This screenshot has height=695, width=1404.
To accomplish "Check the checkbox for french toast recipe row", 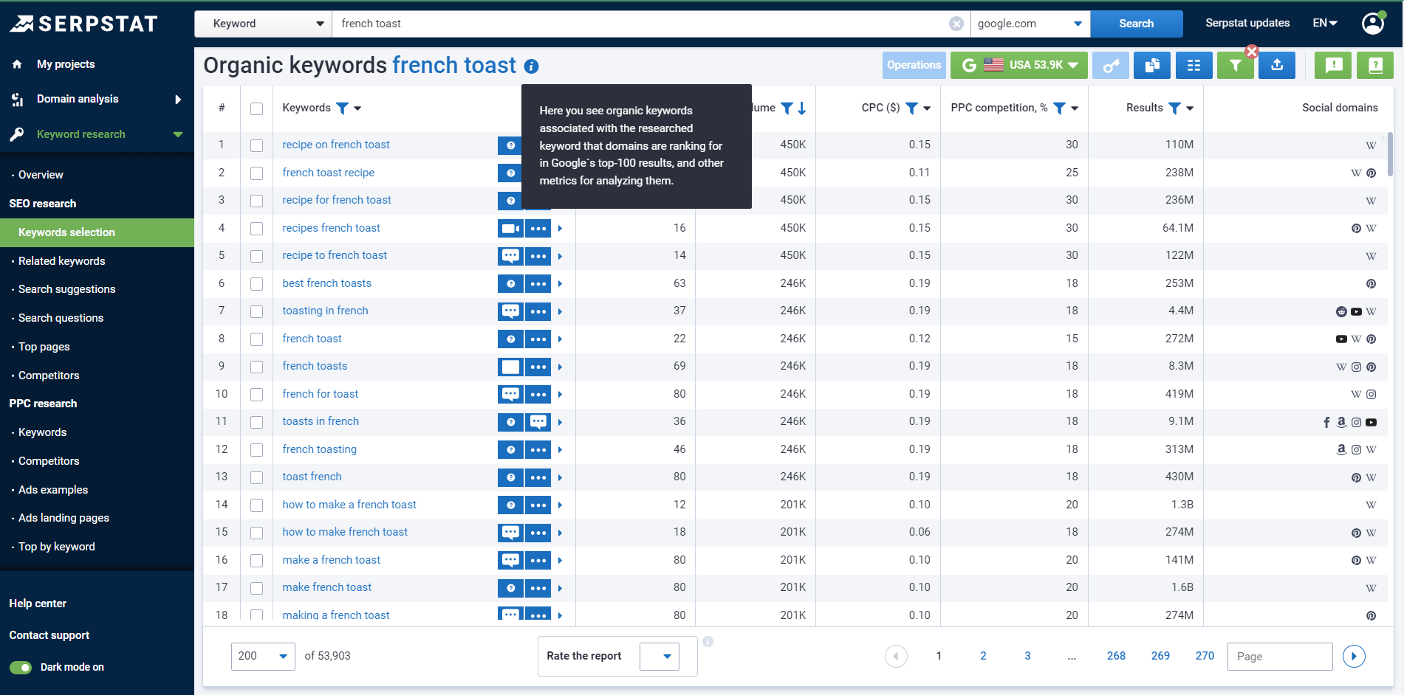I will (256, 173).
